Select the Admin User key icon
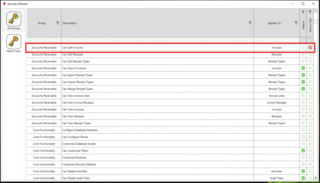The height and width of the screenshot is (183, 320). [x=14, y=42]
